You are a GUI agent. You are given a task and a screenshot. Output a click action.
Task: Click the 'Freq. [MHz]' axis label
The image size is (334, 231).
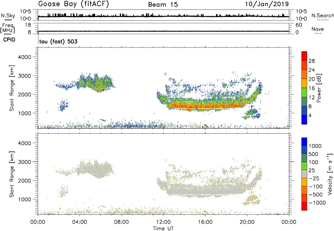point(8,28)
